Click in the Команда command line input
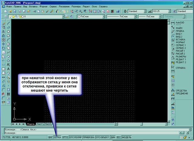The image size is (194, 141). [91, 133]
